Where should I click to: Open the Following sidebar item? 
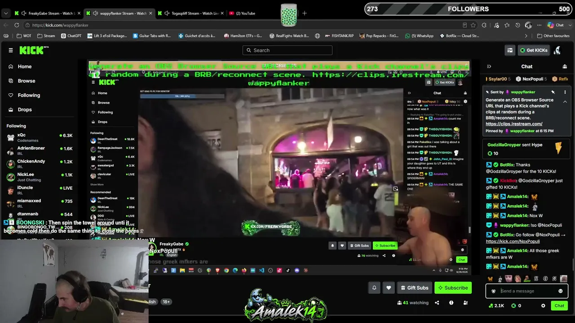(x=29, y=95)
